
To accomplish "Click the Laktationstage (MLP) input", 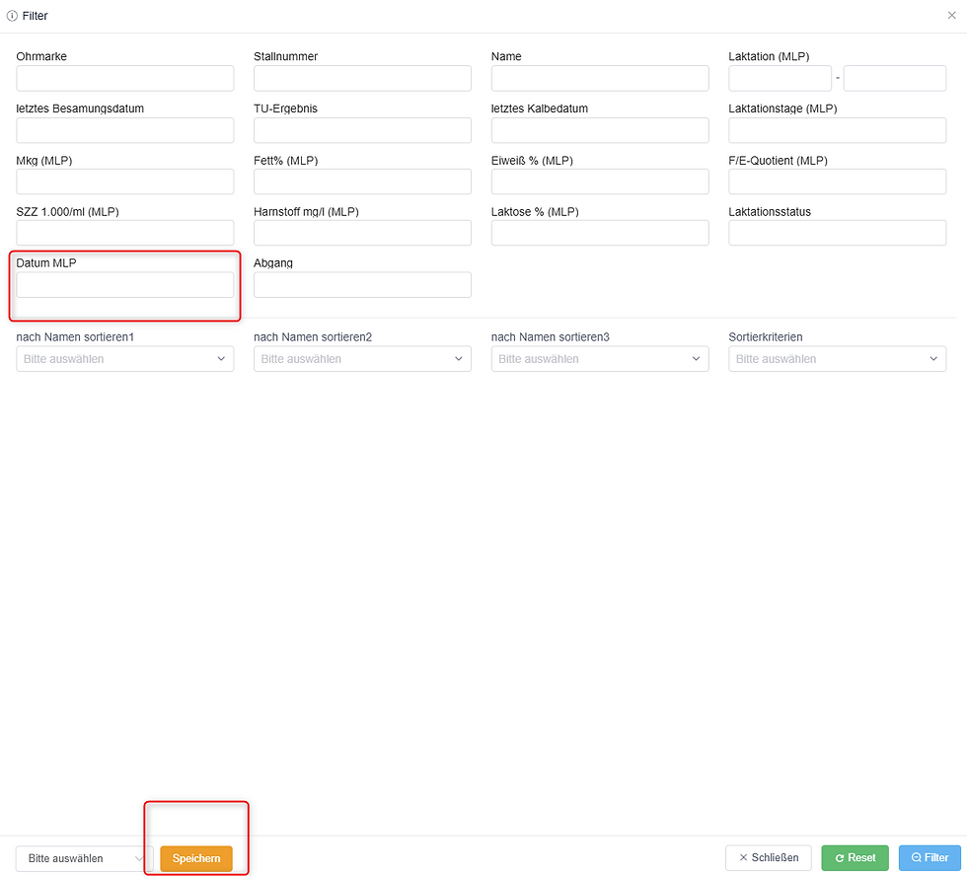I will pos(837,130).
